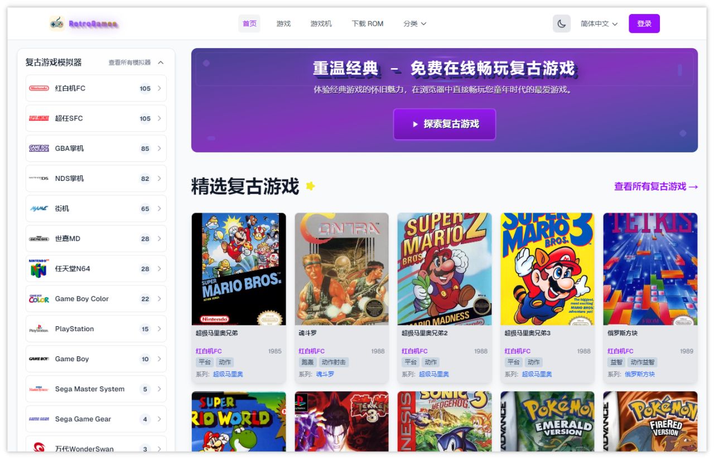Open the 查看所有模拟器 link
714x459 pixels.
click(x=129, y=63)
